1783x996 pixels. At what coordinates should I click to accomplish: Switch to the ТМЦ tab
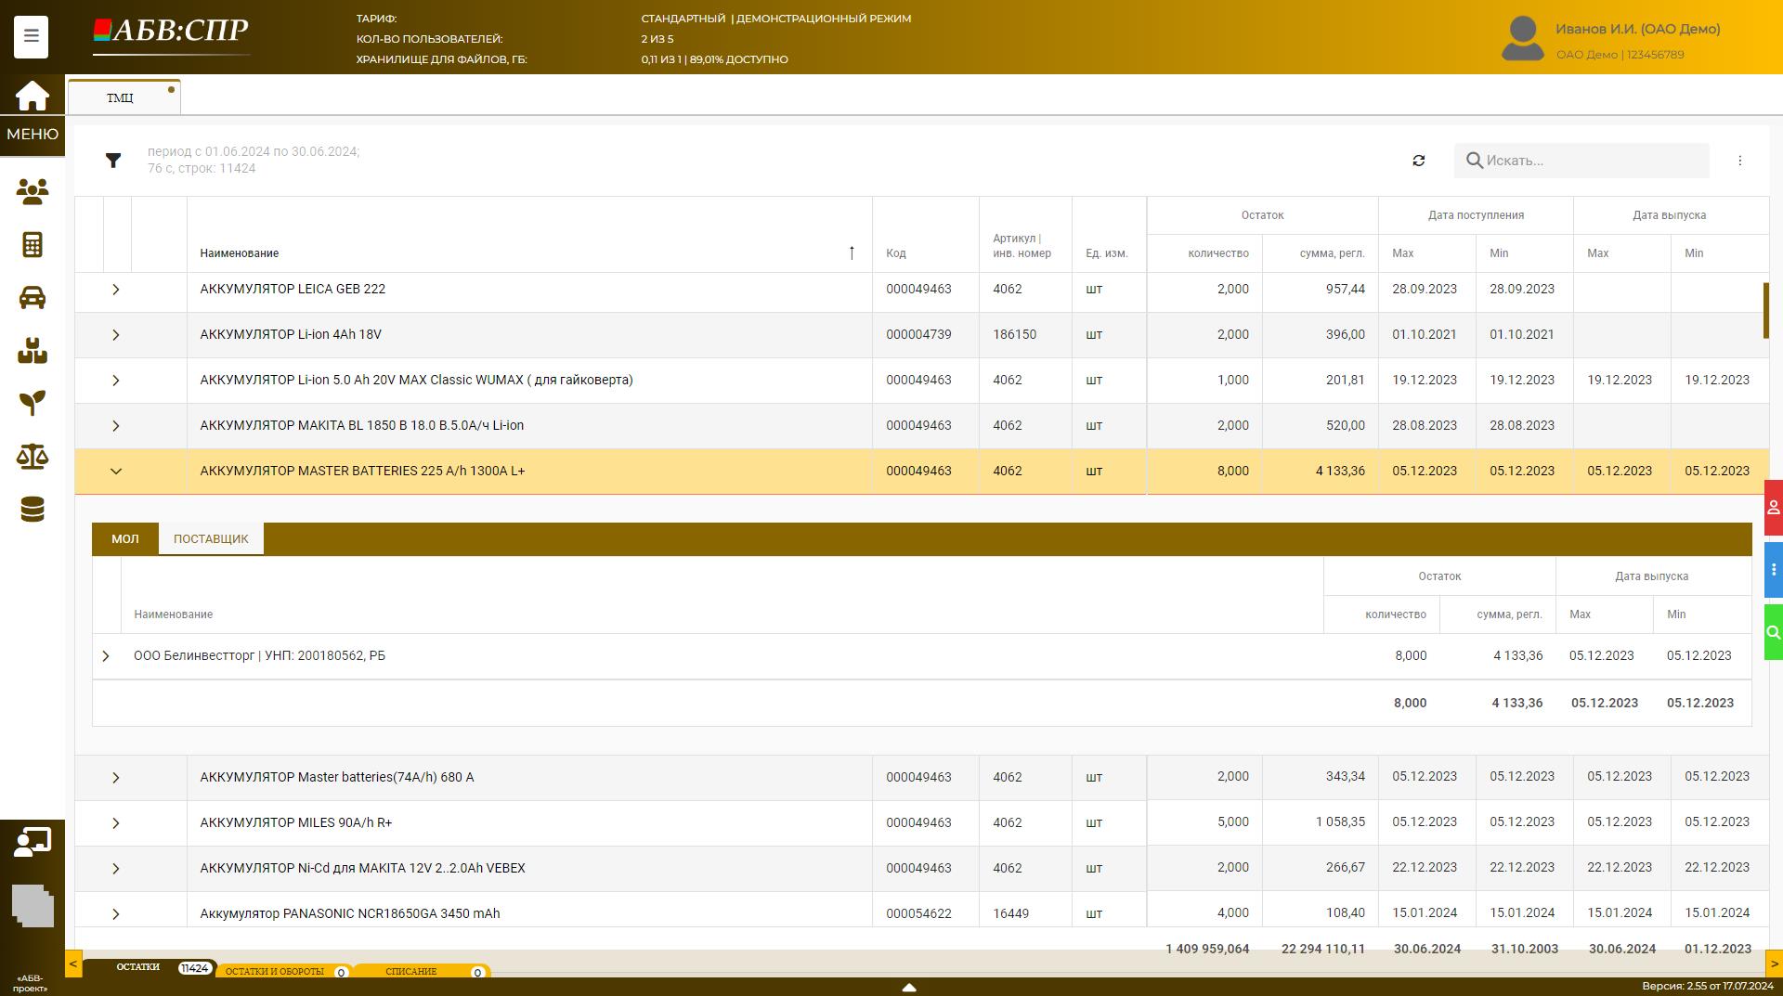point(124,97)
